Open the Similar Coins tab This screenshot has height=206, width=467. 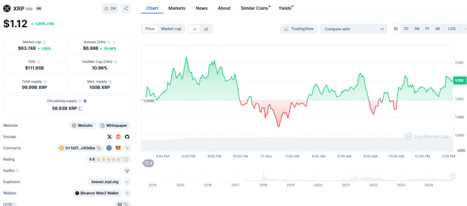click(255, 8)
